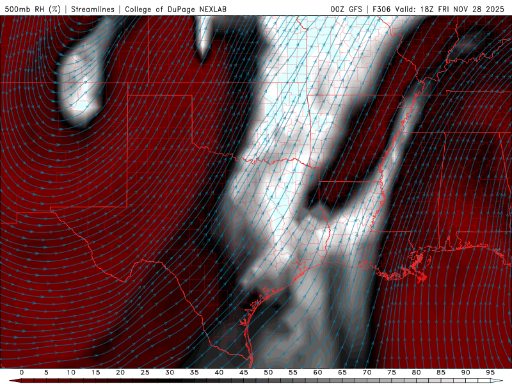Click the "75" value on the color scale
This screenshot has height=384, width=512.
tap(392, 372)
